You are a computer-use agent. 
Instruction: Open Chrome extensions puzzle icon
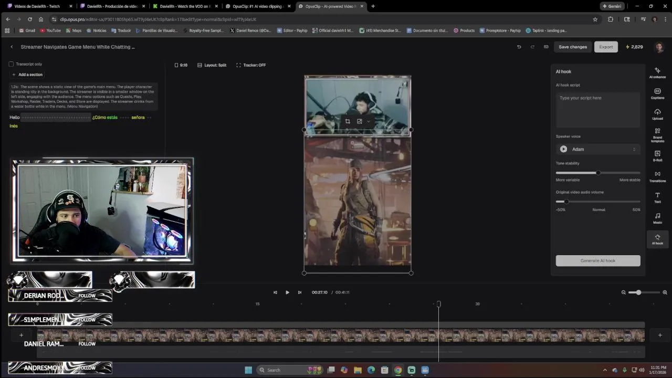tap(611, 19)
